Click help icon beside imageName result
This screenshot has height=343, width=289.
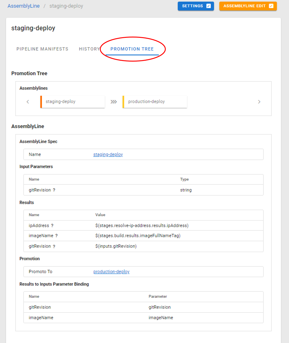click(x=56, y=236)
